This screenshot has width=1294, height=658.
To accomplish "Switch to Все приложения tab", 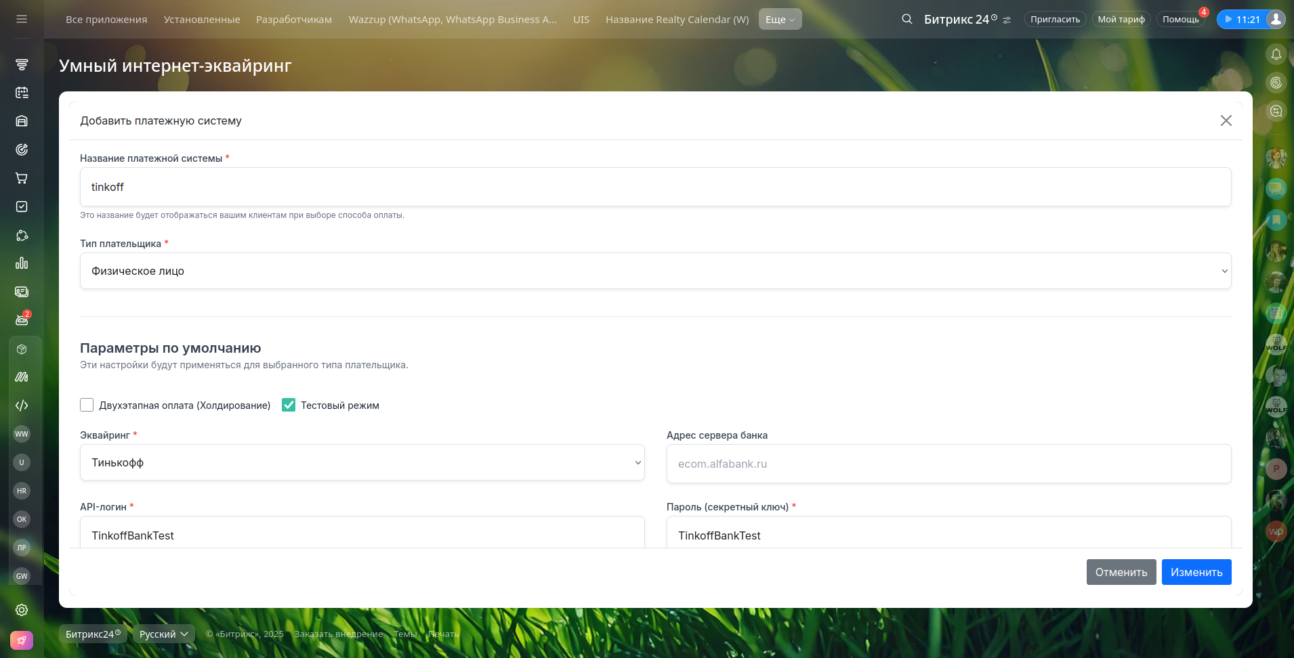I will click(106, 20).
